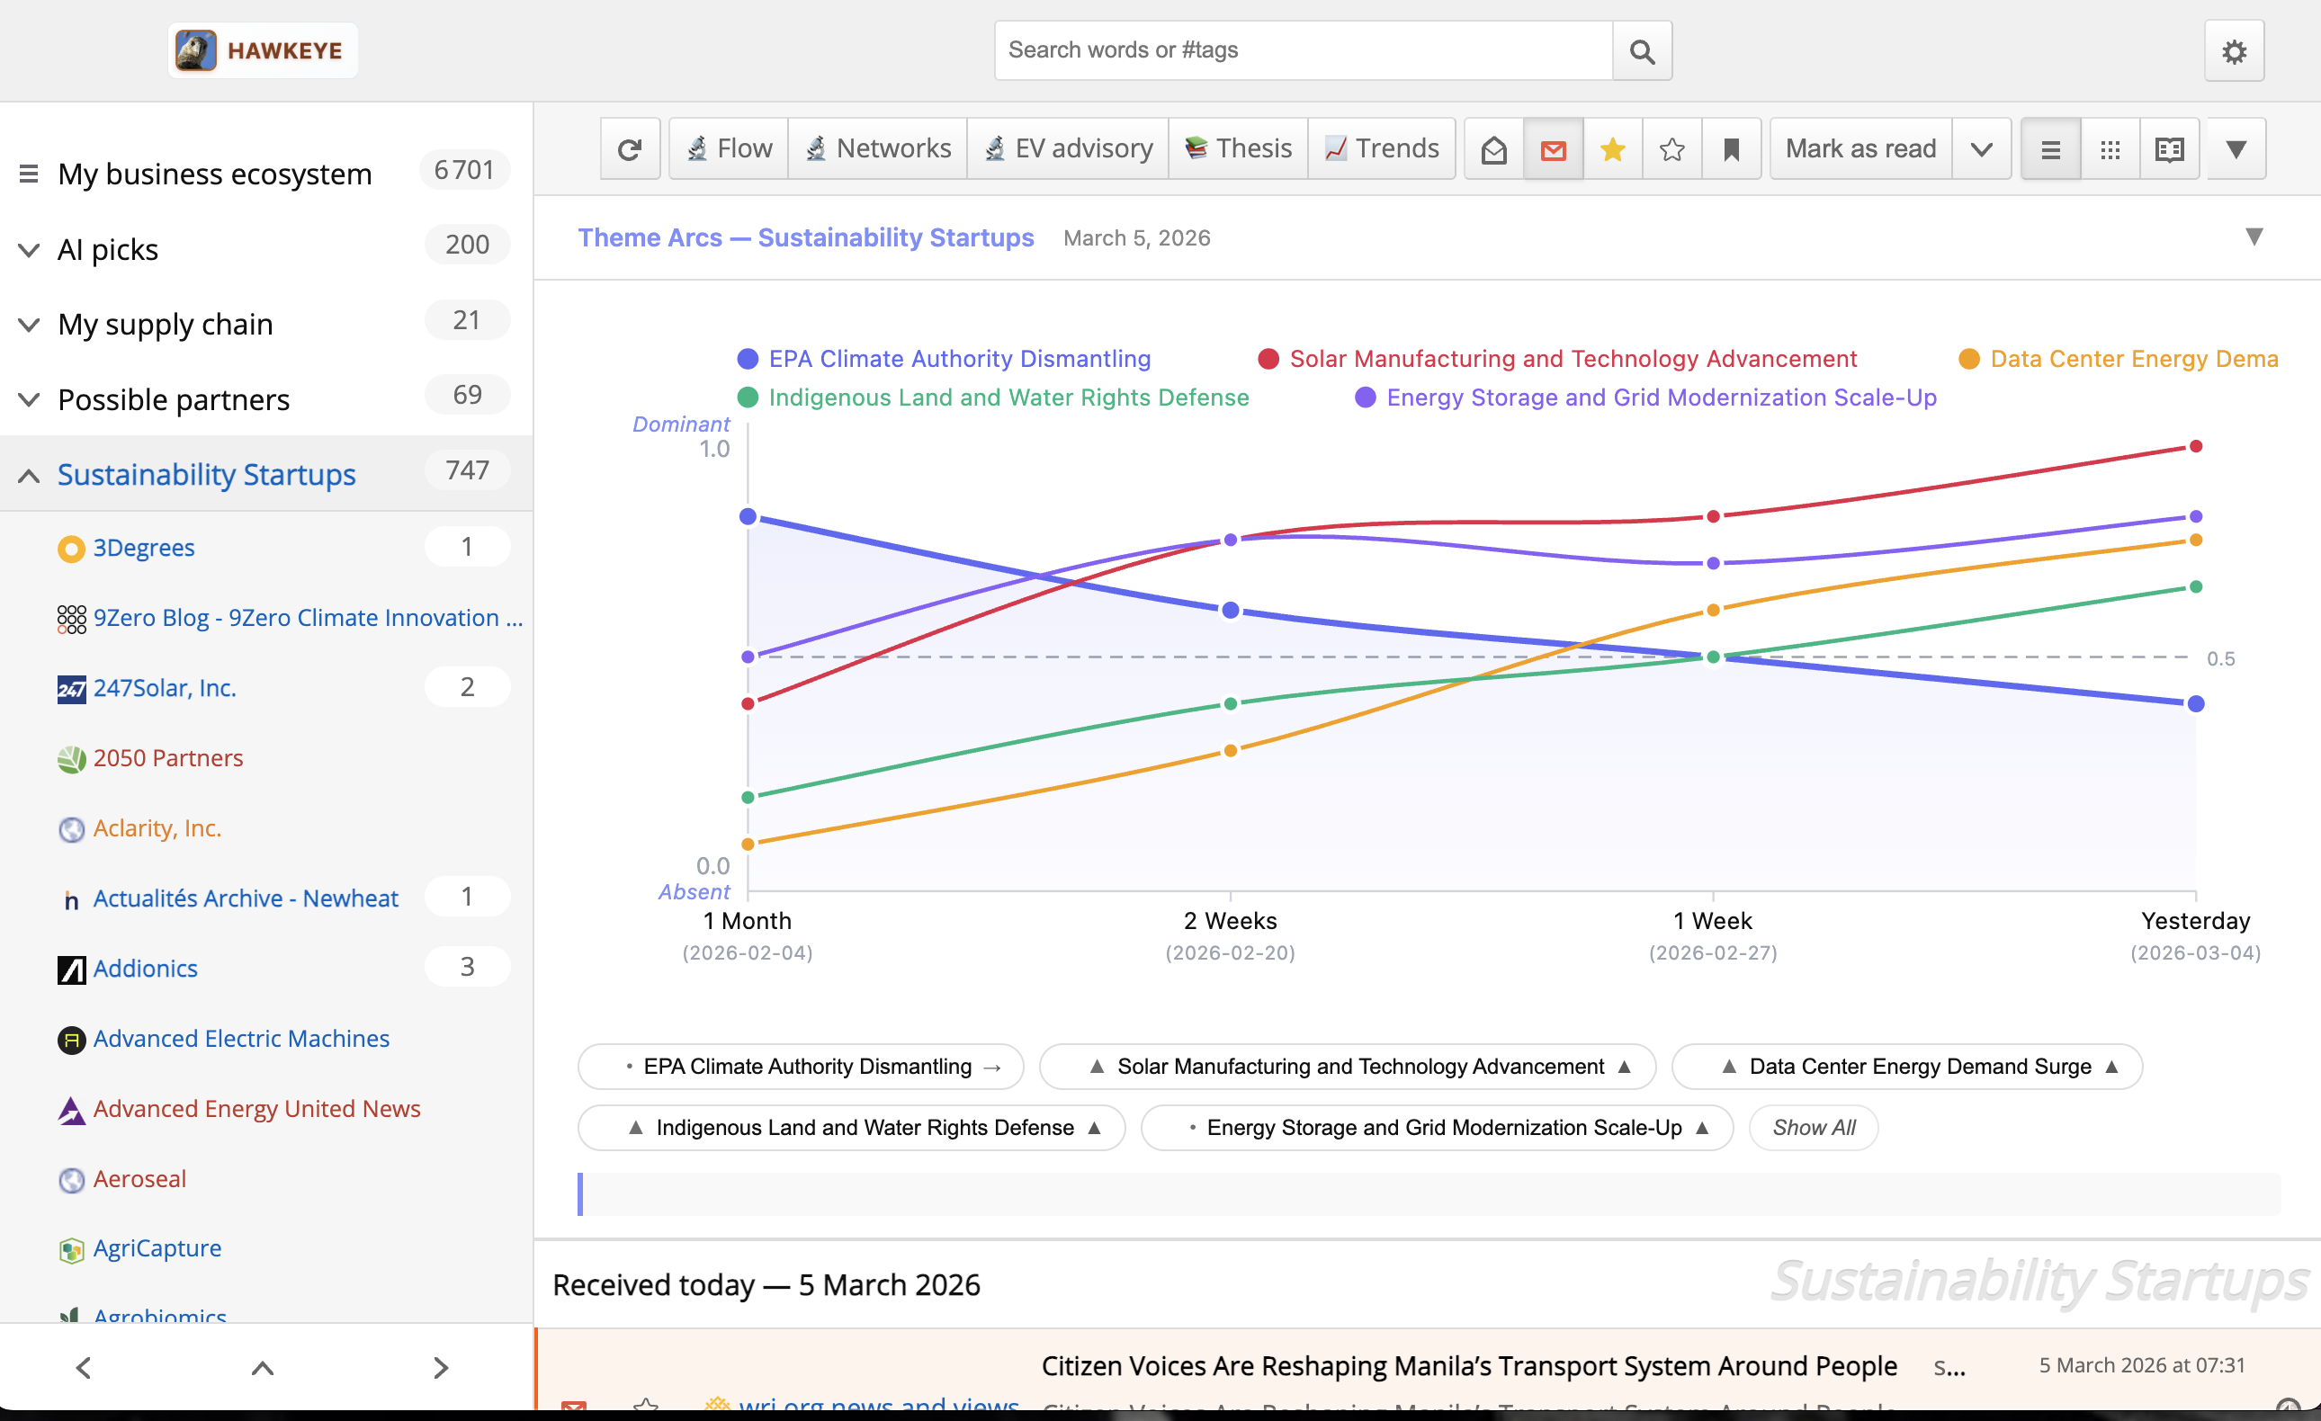Expand the AI picks folder

(x=29, y=249)
